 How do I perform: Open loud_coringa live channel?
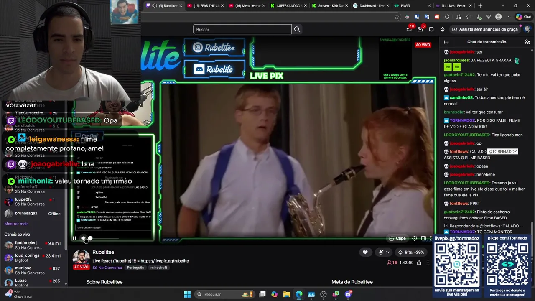click(33, 258)
